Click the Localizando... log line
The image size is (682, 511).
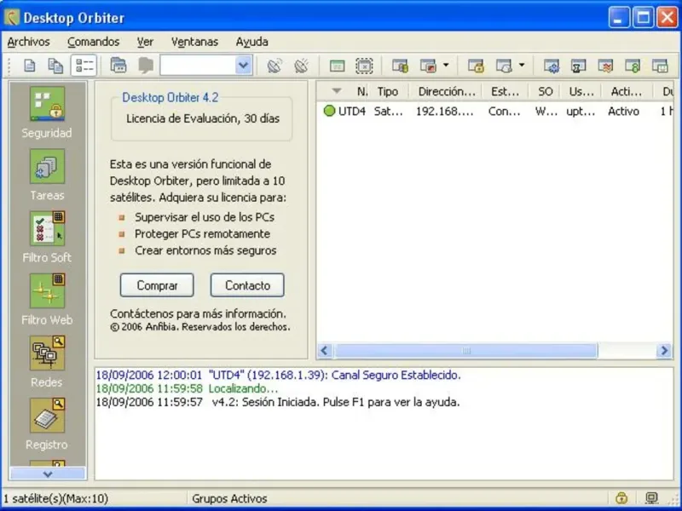(187, 388)
